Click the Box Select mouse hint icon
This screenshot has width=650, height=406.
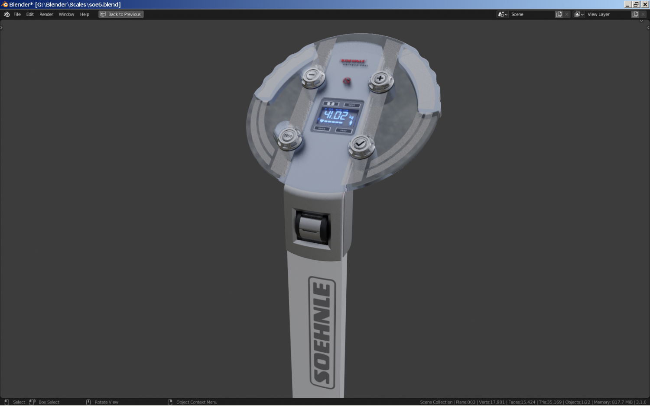tap(32, 402)
